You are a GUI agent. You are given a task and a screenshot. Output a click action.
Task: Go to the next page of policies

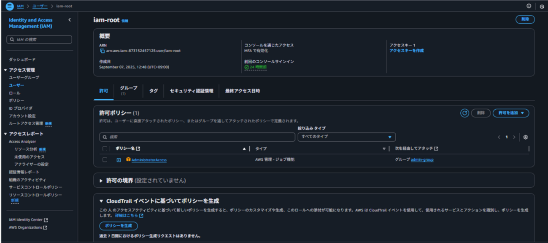click(x=514, y=137)
